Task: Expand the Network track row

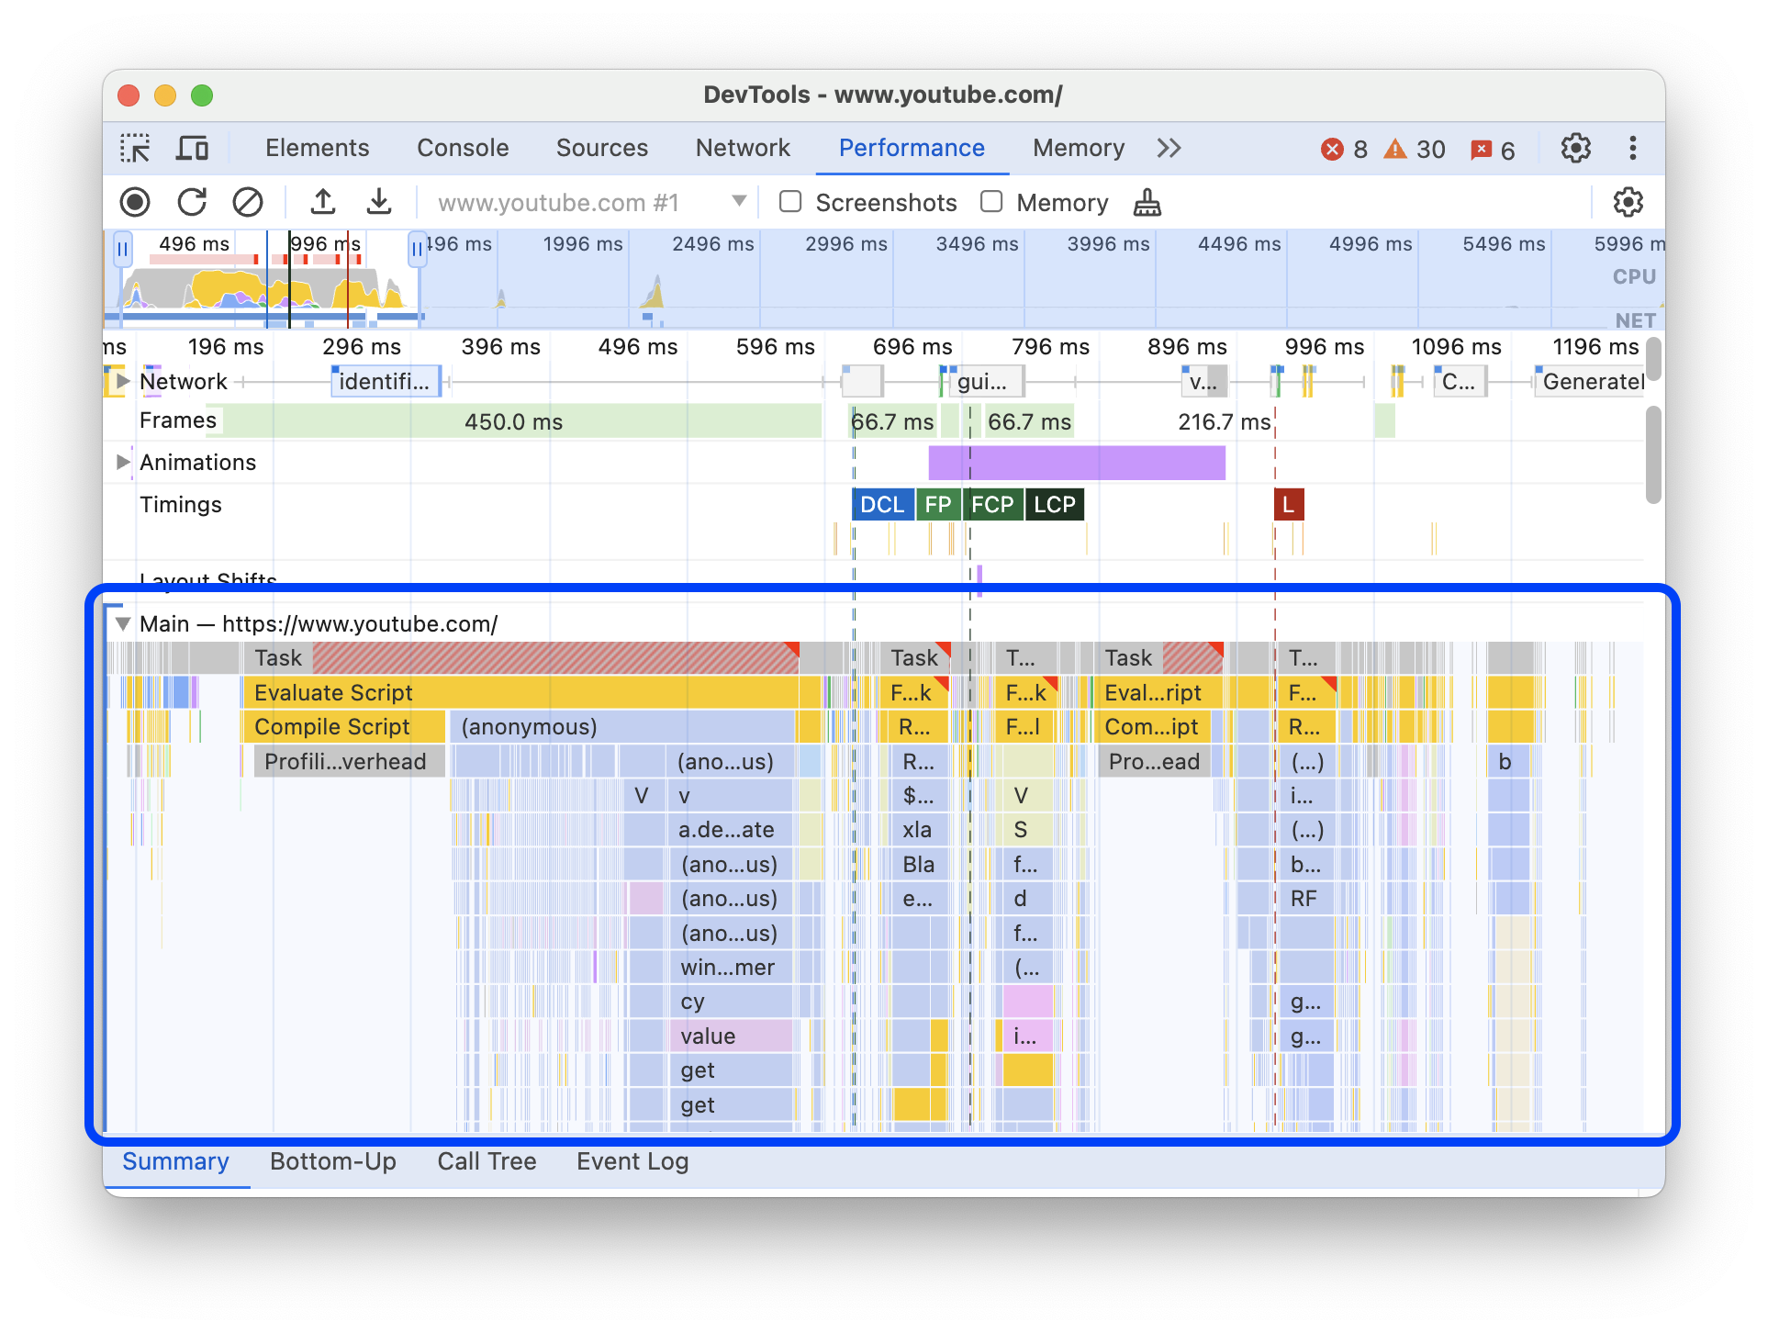Action: (x=126, y=381)
